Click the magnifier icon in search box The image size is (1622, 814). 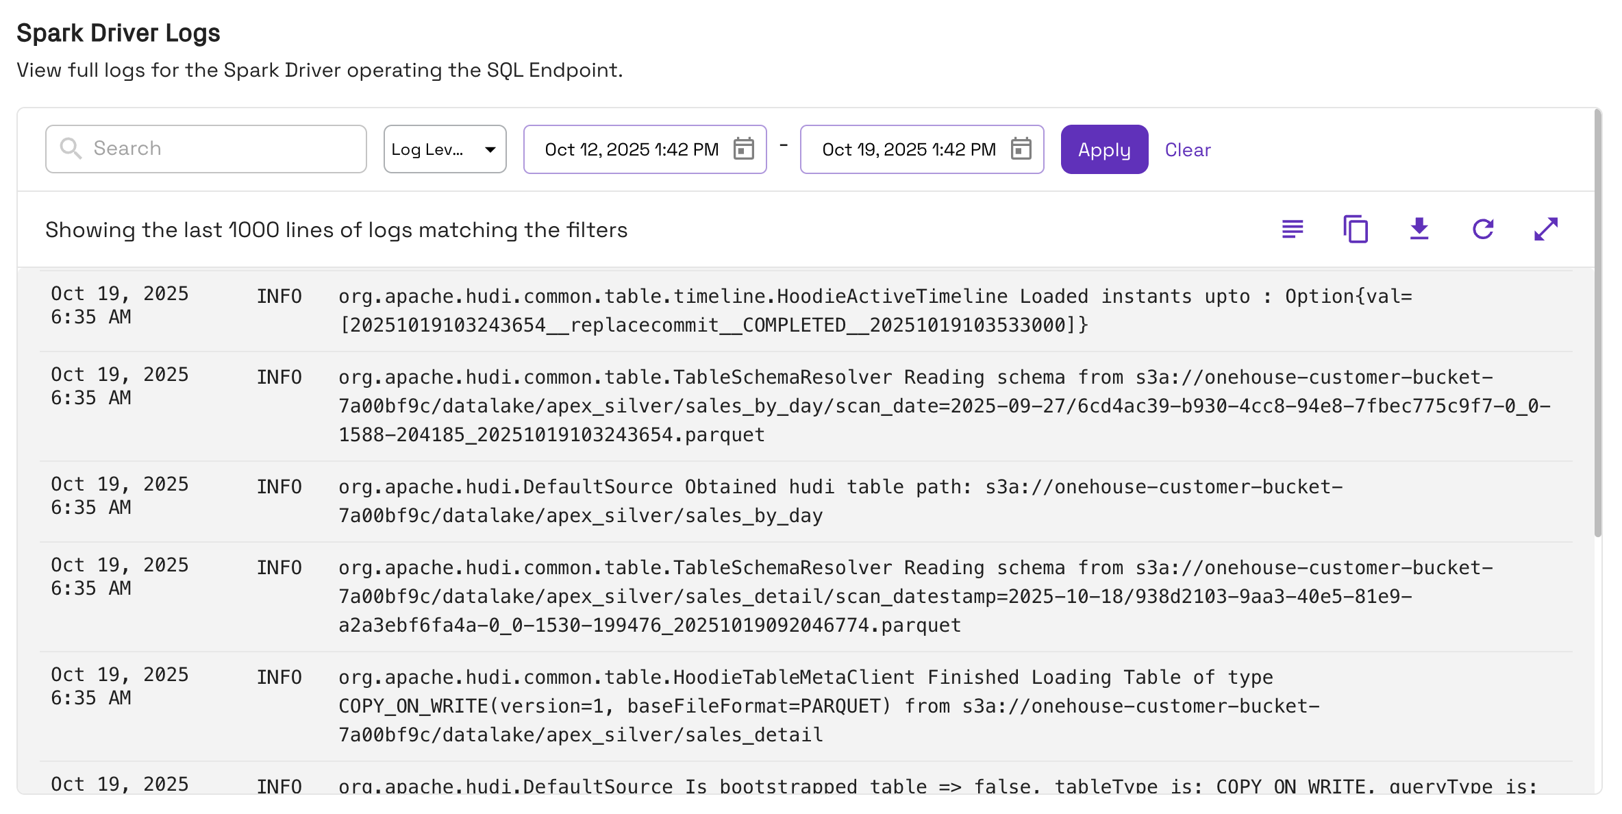coord(70,148)
